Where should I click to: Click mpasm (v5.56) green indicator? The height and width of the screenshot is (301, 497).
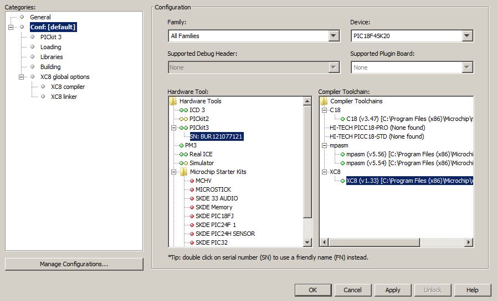pyautogui.click(x=342, y=155)
